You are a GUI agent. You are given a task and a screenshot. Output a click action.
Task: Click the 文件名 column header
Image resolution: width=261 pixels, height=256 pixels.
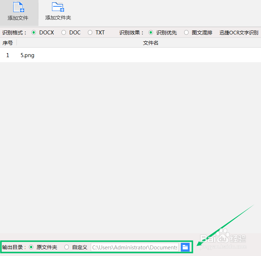pos(150,43)
